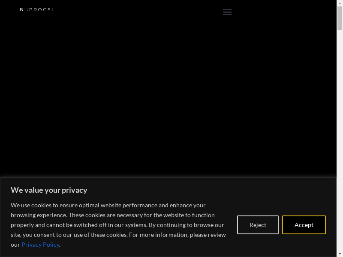Click the scrollbar down arrow

point(340,254)
